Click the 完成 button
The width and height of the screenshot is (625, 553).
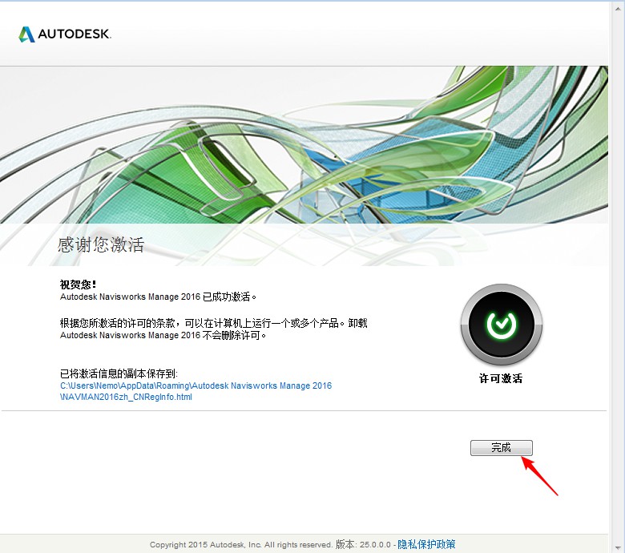tap(501, 448)
